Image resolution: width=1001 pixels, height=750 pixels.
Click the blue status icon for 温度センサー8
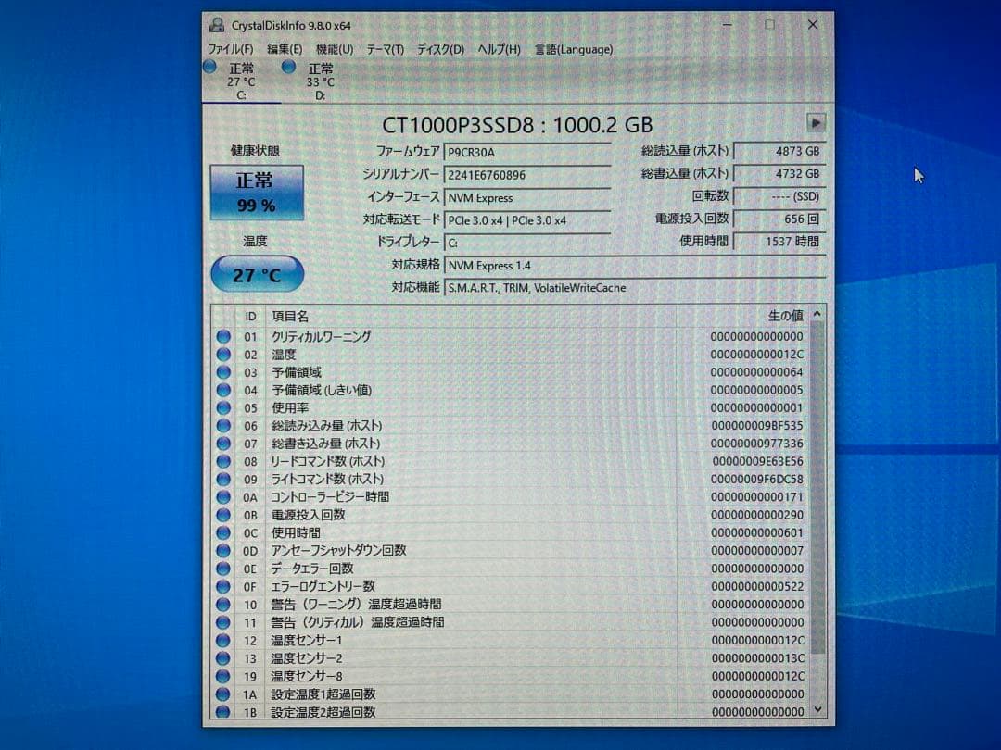tap(223, 676)
